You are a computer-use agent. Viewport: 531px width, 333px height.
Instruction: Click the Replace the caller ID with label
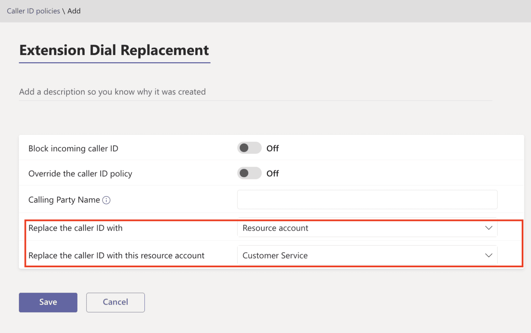[x=75, y=228]
